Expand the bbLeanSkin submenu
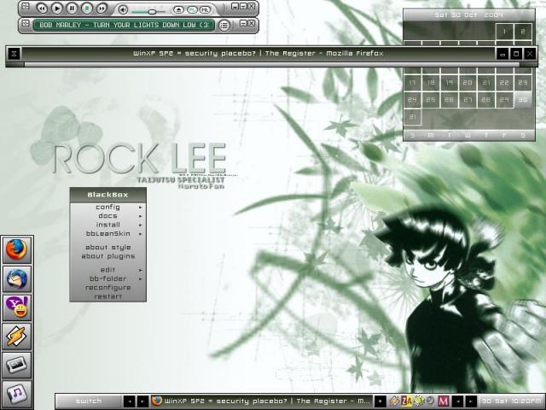546x410 pixels. pos(108,234)
